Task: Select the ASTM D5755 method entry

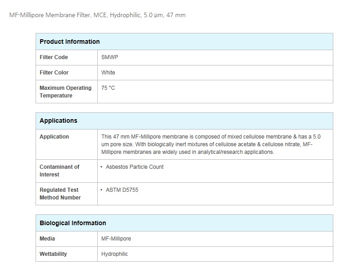Action: click(x=122, y=190)
